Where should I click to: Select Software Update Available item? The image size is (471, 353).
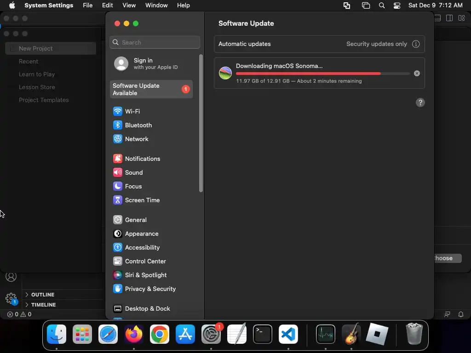151,90
